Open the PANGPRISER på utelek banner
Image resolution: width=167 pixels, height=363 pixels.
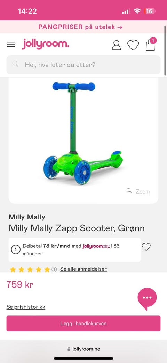click(80, 27)
